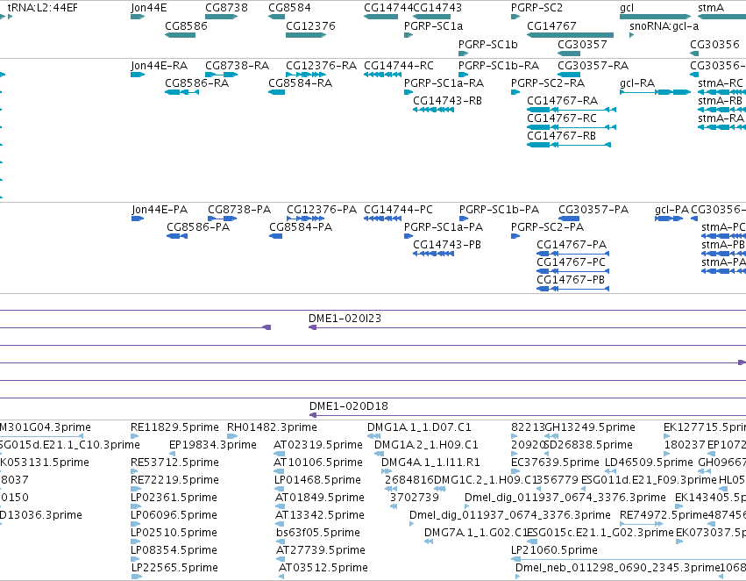Click transcript CG14767-RB
The height and width of the screenshot is (581, 746).
tap(561, 136)
